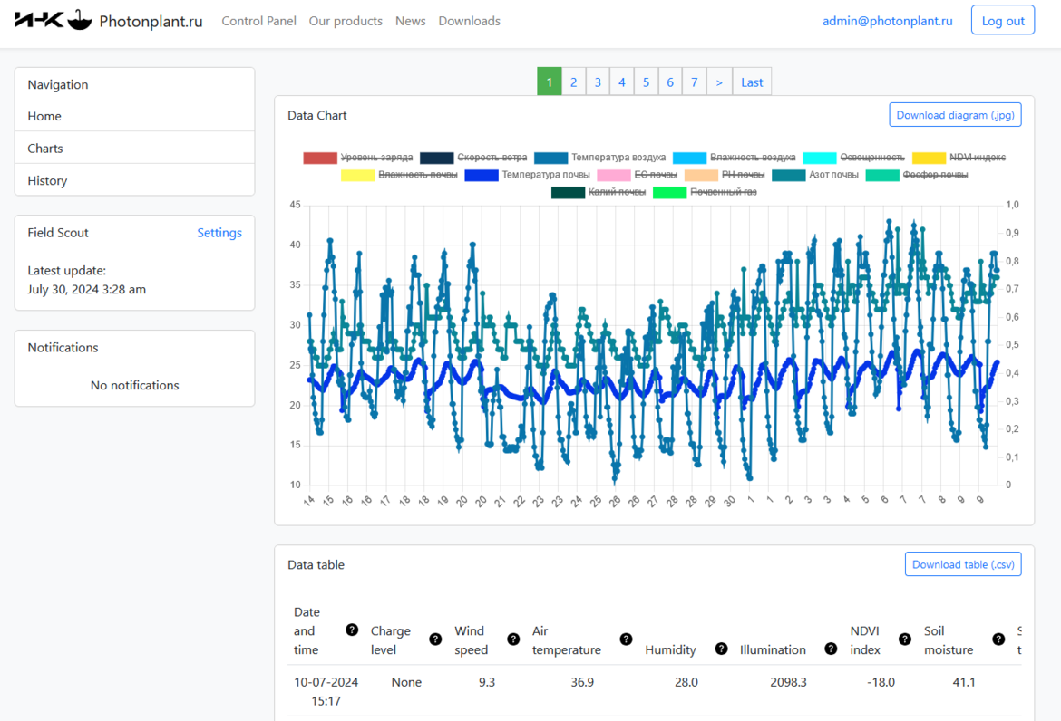Download diagram as jpg
1061x721 pixels.
click(x=955, y=115)
